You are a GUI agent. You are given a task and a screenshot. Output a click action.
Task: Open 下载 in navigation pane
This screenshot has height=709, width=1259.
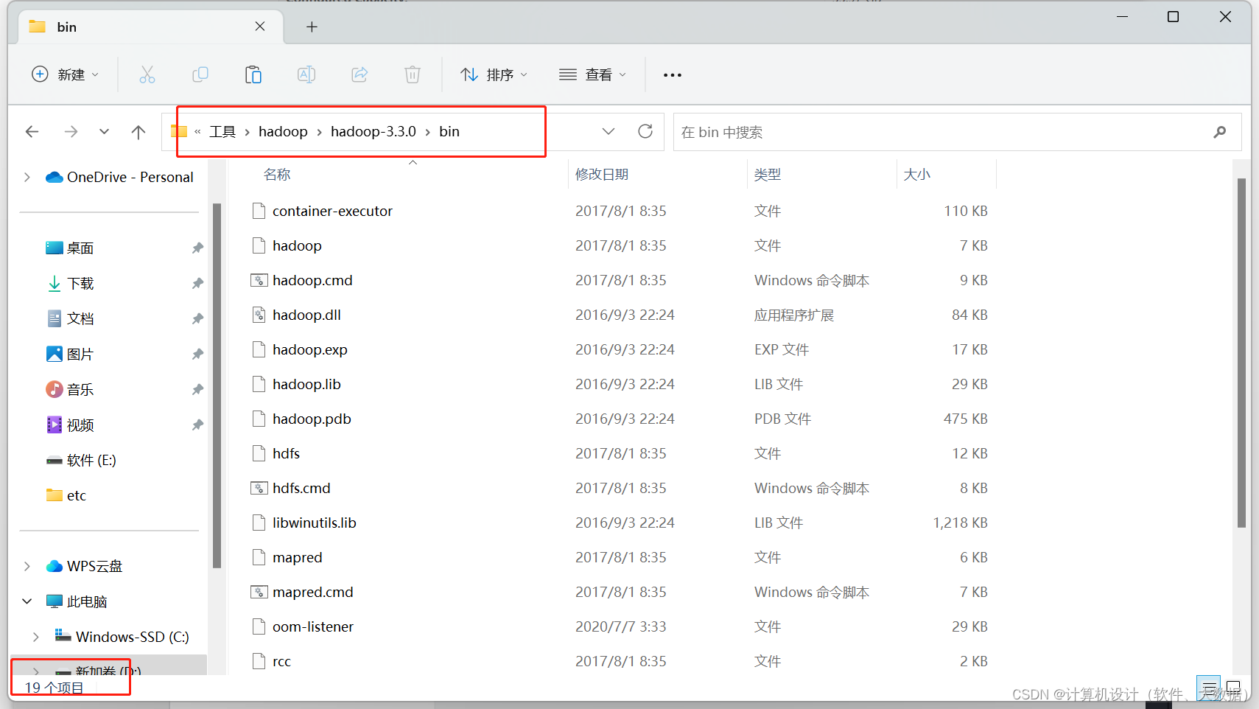pyautogui.click(x=80, y=284)
